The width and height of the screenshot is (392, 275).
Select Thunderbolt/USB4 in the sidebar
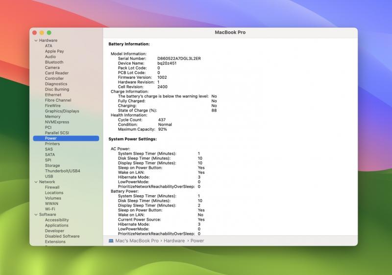(x=62, y=171)
